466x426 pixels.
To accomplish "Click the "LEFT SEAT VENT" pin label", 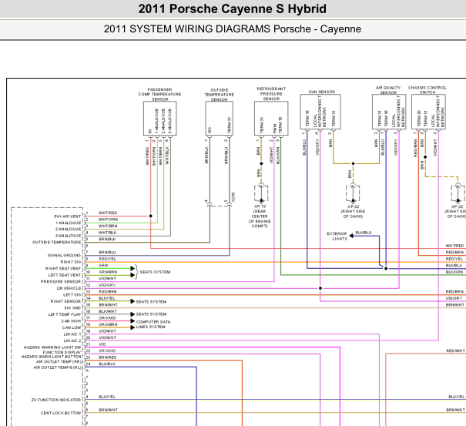I will click(x=65, y=275).
